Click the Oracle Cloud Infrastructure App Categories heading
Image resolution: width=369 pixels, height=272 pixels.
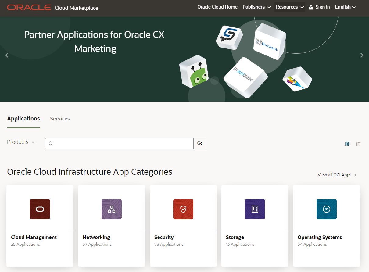[90, 172]
